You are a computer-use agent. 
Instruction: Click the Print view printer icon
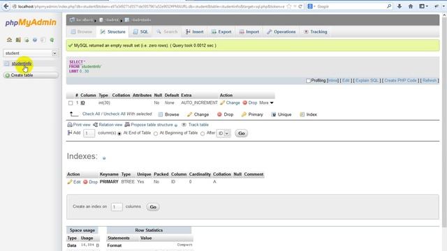click(70, 125)
